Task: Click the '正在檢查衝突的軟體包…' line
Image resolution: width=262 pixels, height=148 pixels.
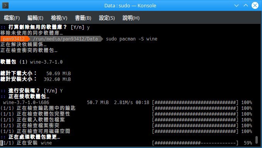Action: [x=29, y=50]
